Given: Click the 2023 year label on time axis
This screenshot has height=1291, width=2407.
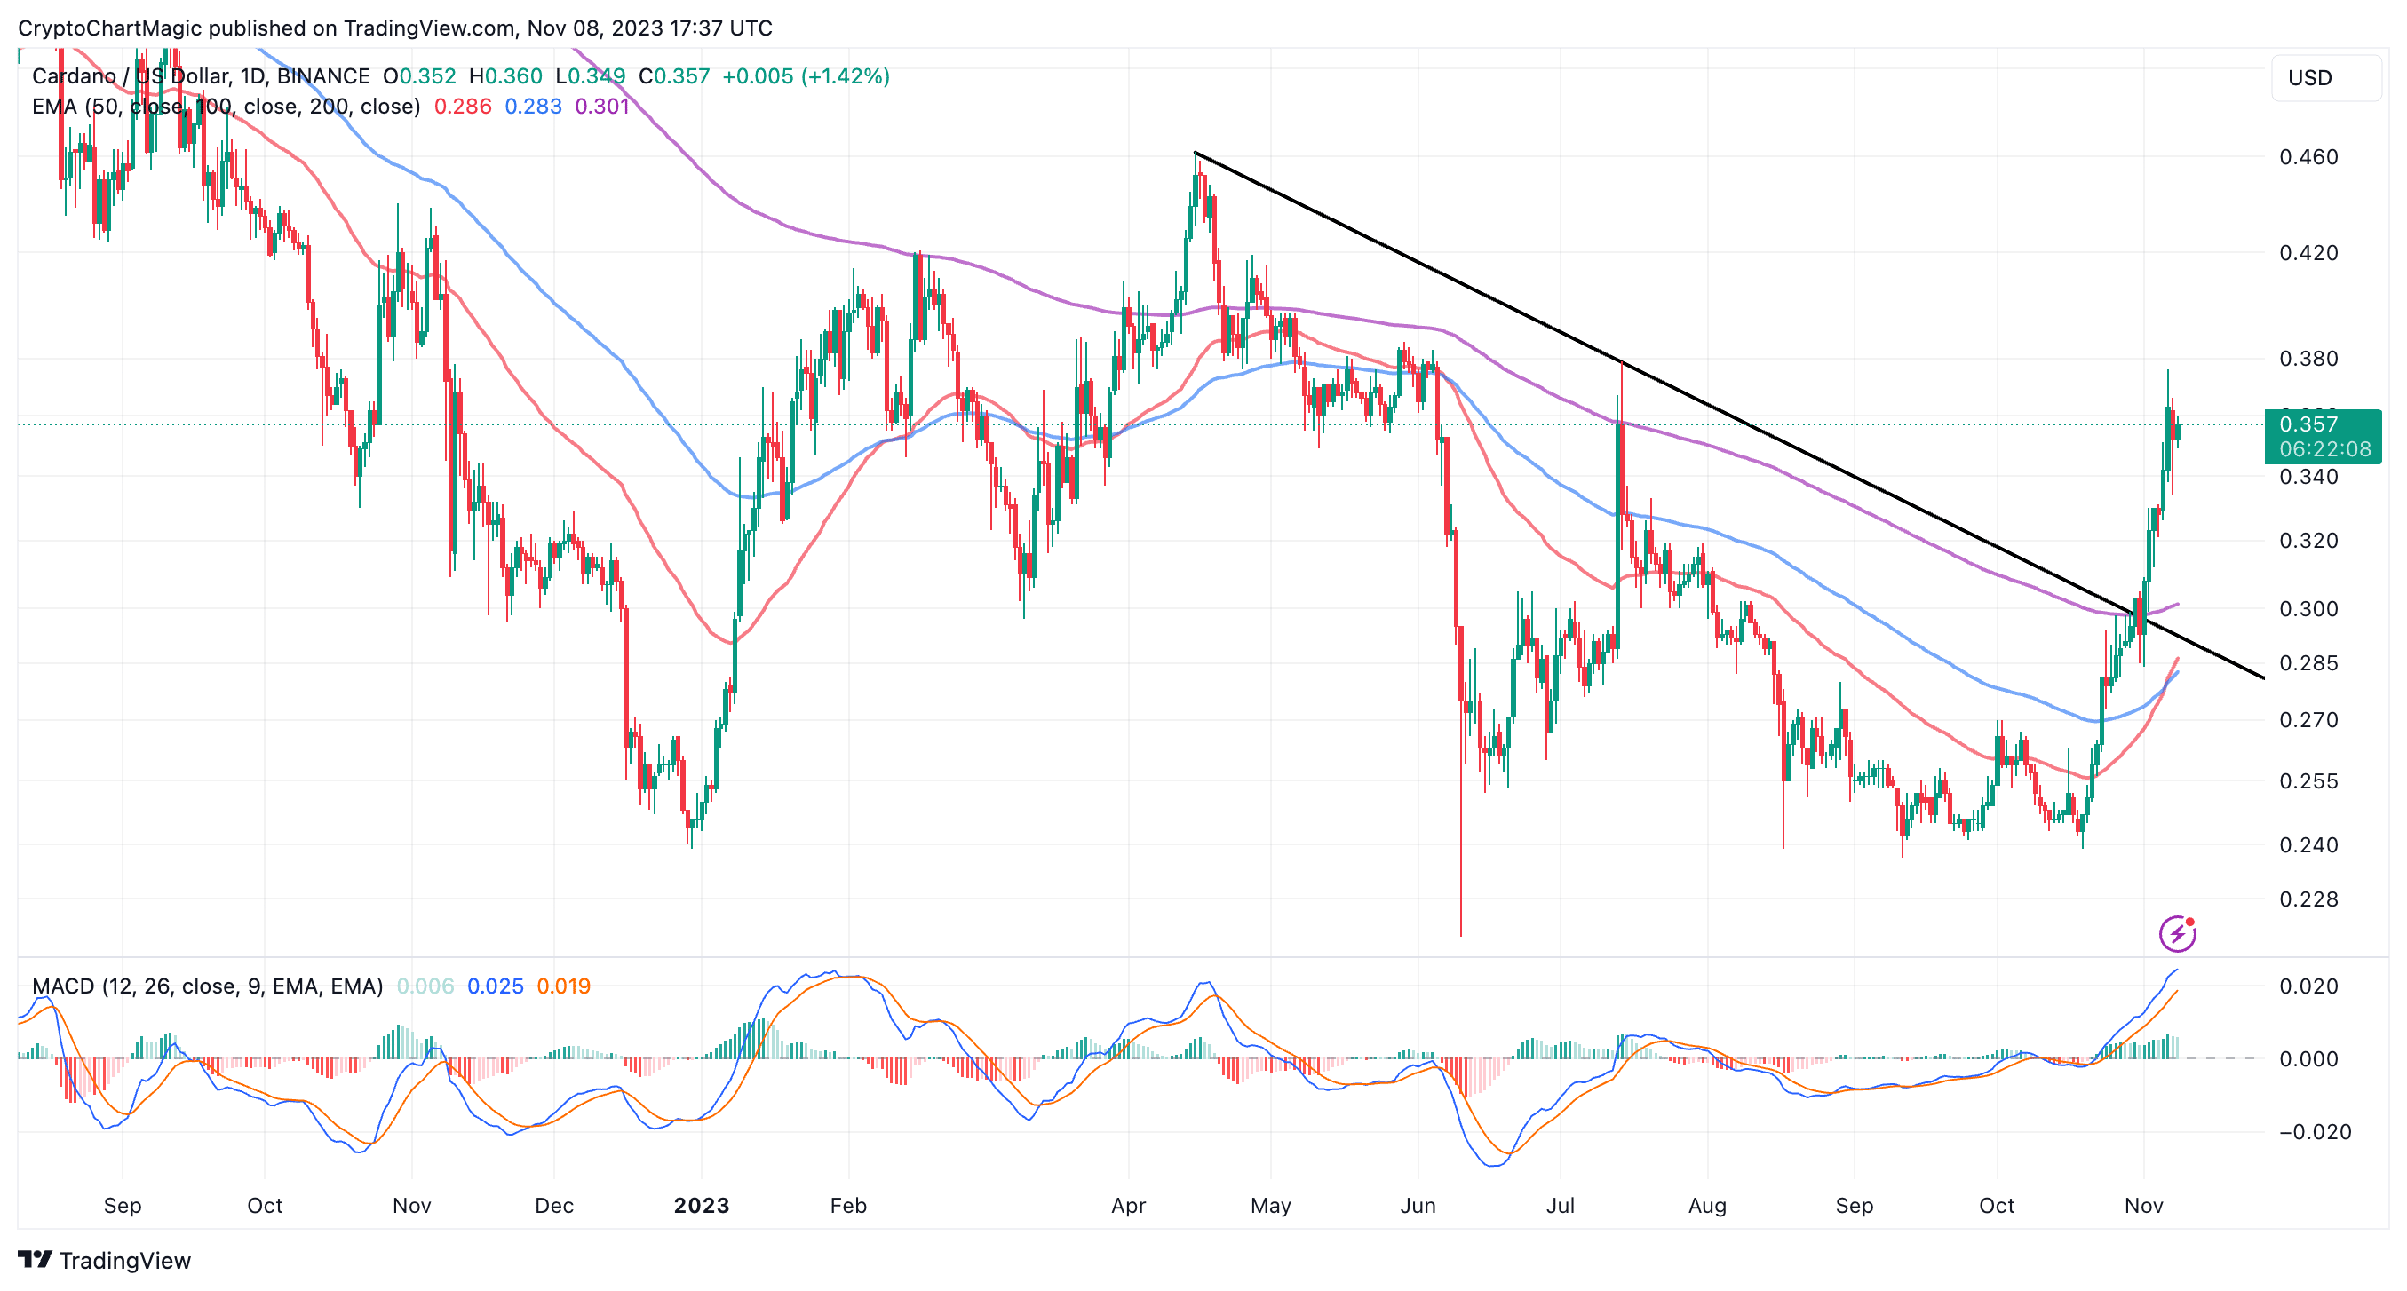Looking at the screenshot, I should pos(702,1205).
